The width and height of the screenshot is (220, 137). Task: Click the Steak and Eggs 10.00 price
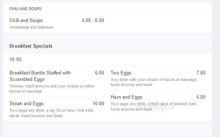coord(98,103)
